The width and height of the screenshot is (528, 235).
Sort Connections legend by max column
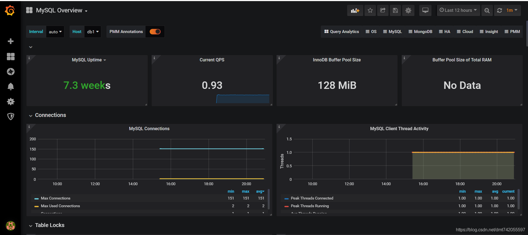click(x=245, y=191)
